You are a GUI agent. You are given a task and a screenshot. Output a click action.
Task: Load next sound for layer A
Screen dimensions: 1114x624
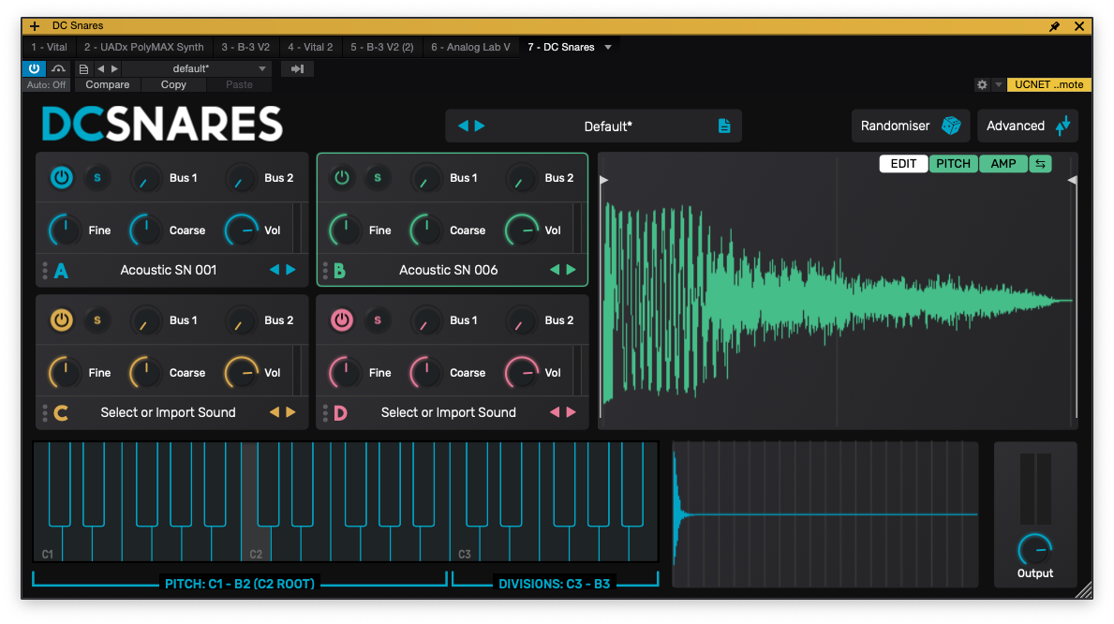tap(290, 269)
